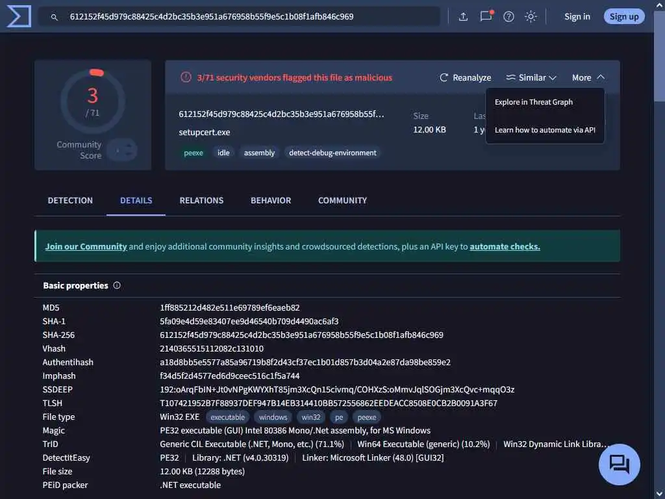Viewport: 665px width, 499px height.
Task: Click the Magic PE32 executable description
Action: pos(295,430)
